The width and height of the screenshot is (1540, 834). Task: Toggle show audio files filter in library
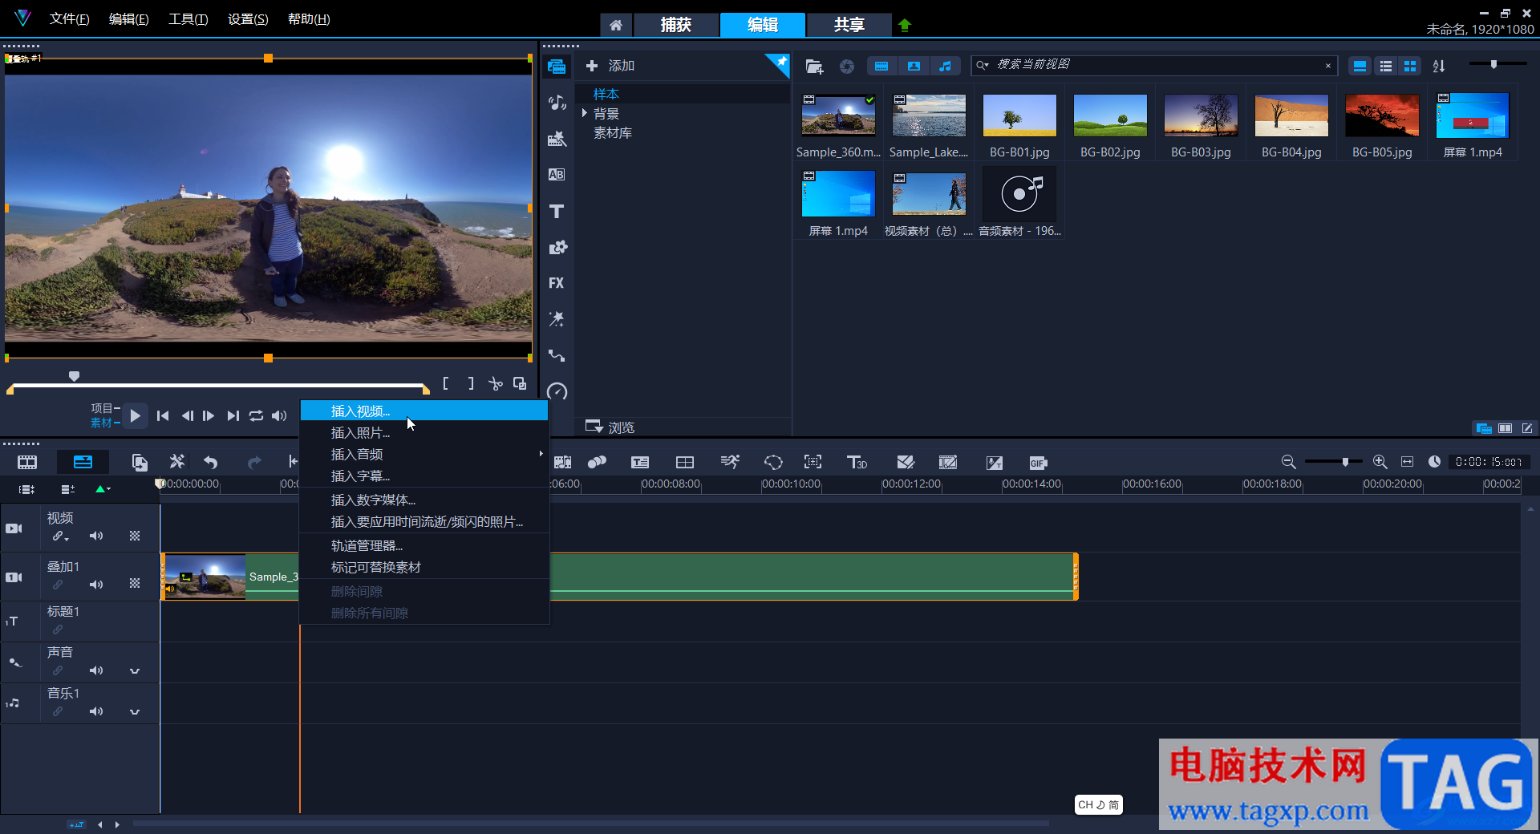pos(945,66)
